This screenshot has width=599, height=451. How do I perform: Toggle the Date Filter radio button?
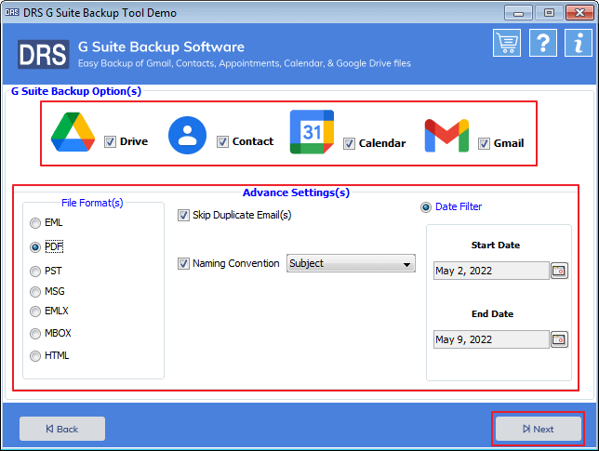pyautogui.click(x=426, y=207)
